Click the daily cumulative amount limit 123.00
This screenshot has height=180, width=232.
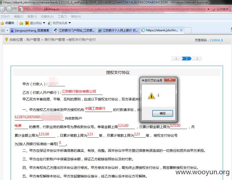175,125
